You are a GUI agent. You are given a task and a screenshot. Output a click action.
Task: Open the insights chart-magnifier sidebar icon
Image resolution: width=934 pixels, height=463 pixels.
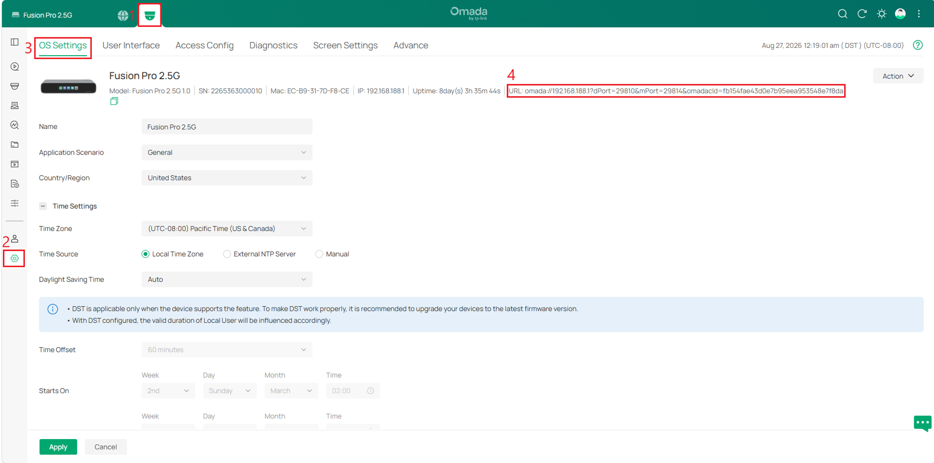[x=15, y=125]
